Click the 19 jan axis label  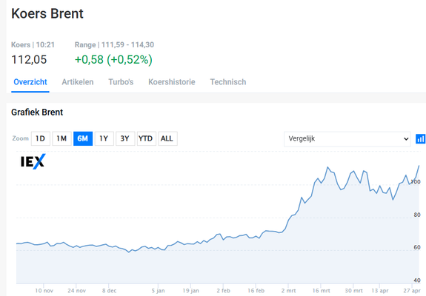[x=190, y=291]
